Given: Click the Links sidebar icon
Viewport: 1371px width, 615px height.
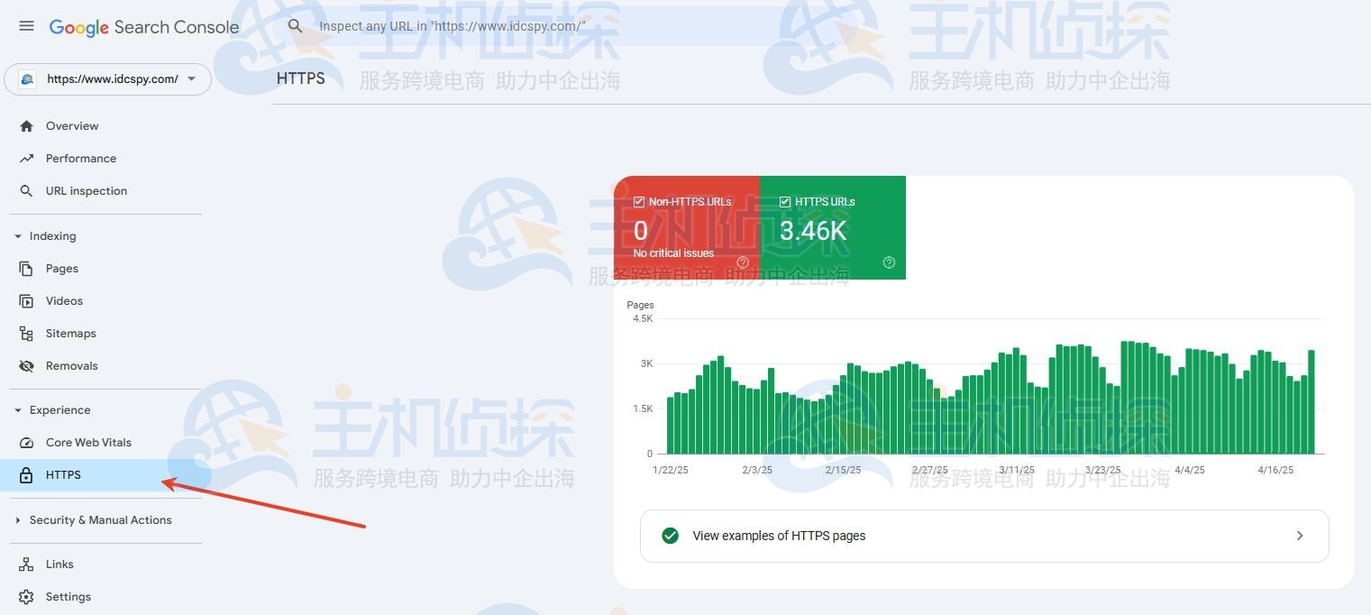Looking at the screenshot, I should click(x=27, y=564).
